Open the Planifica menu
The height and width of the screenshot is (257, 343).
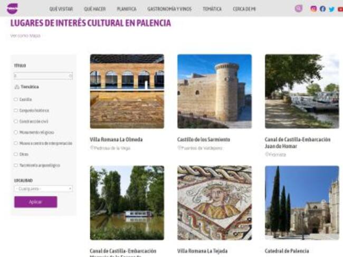click(127, 9)
